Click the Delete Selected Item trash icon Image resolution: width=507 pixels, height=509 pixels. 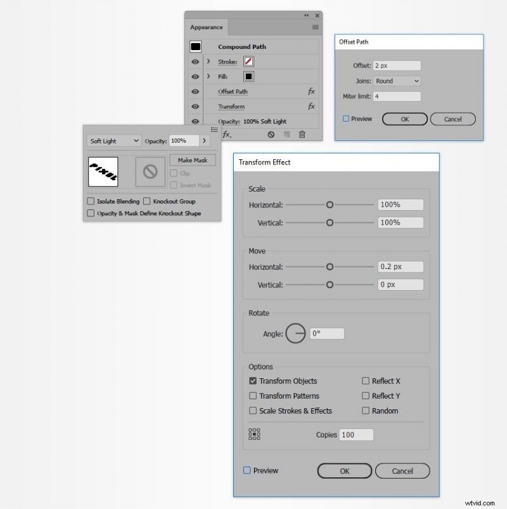coord(302,134)
